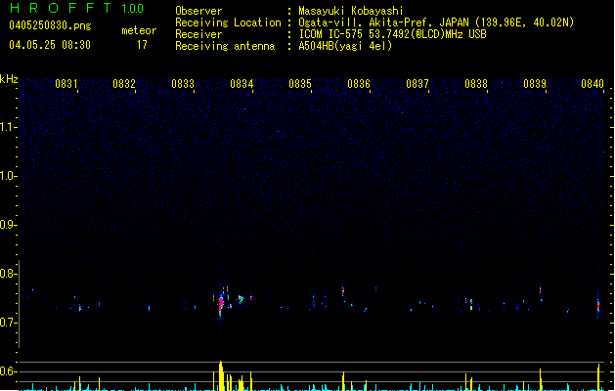Click the 0834 time marker
Screen dimensions: 615x391
click(x=242, y=84)
